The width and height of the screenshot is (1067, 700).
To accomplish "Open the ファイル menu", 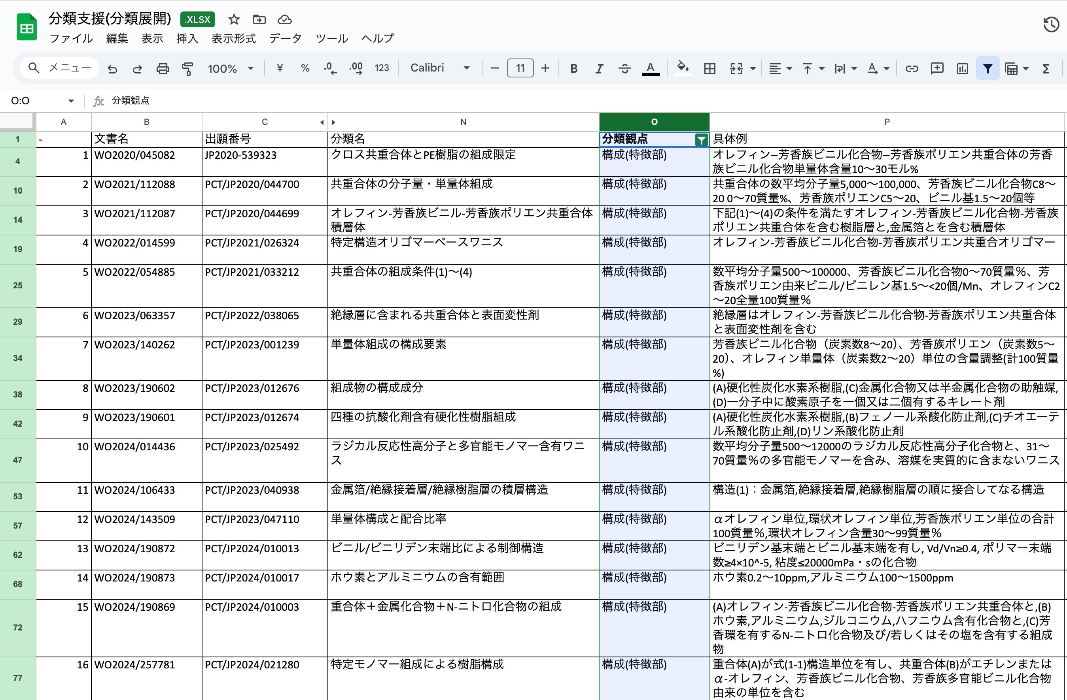I will (71, 38).
